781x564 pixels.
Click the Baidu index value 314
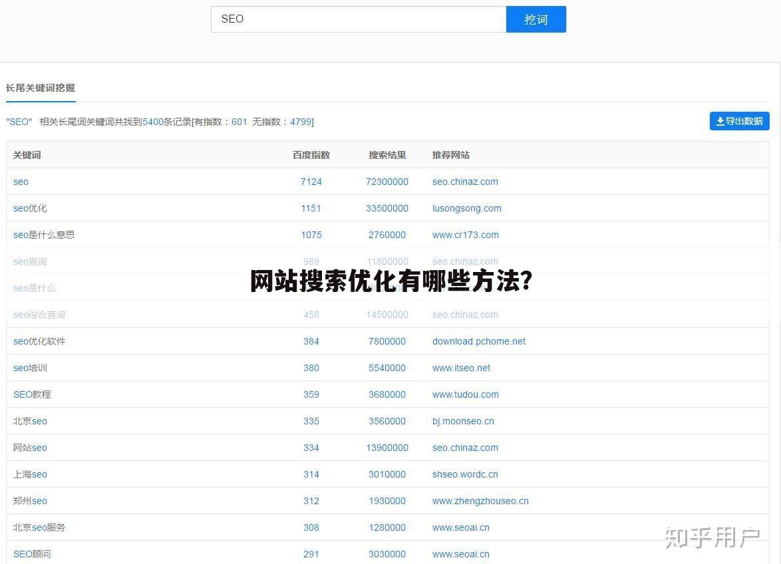coord(311,474)
